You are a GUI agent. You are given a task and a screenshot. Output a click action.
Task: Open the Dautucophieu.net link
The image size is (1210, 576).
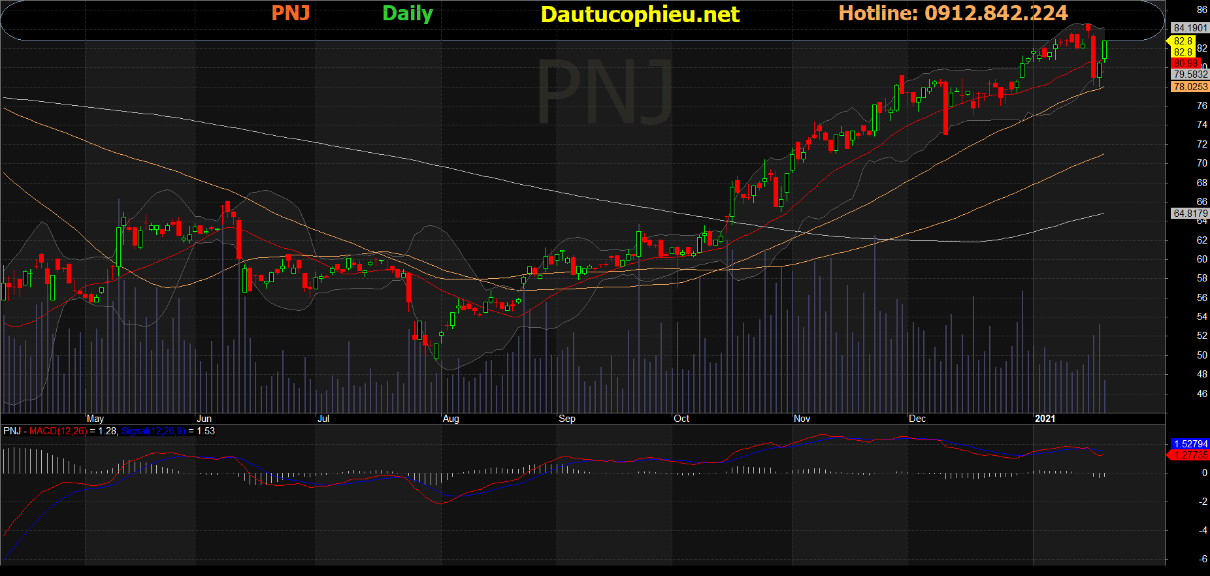click(640, 14)
